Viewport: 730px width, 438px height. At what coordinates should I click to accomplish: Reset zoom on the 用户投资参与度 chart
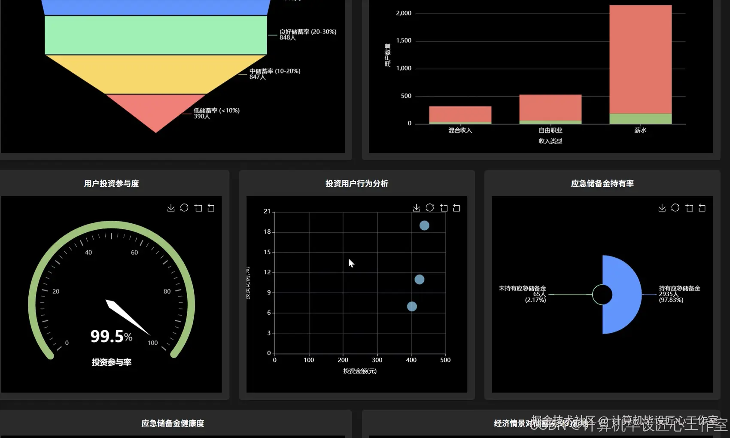pyautogui.click(x=211, y=208)
